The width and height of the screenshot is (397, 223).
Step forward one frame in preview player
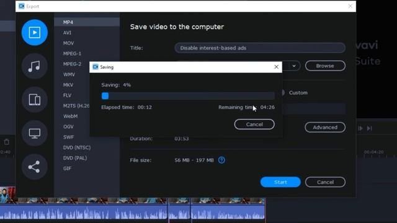360,128
